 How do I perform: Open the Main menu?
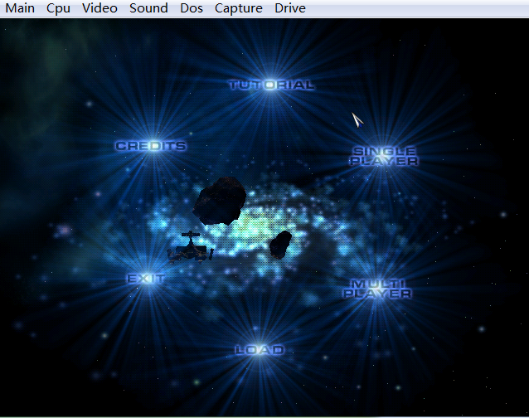20,8
